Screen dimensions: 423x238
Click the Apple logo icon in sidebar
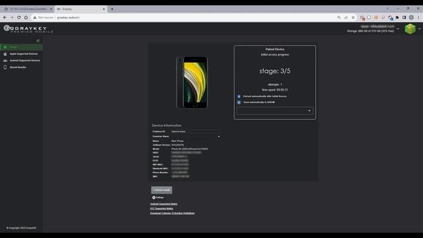click(5, 54)
